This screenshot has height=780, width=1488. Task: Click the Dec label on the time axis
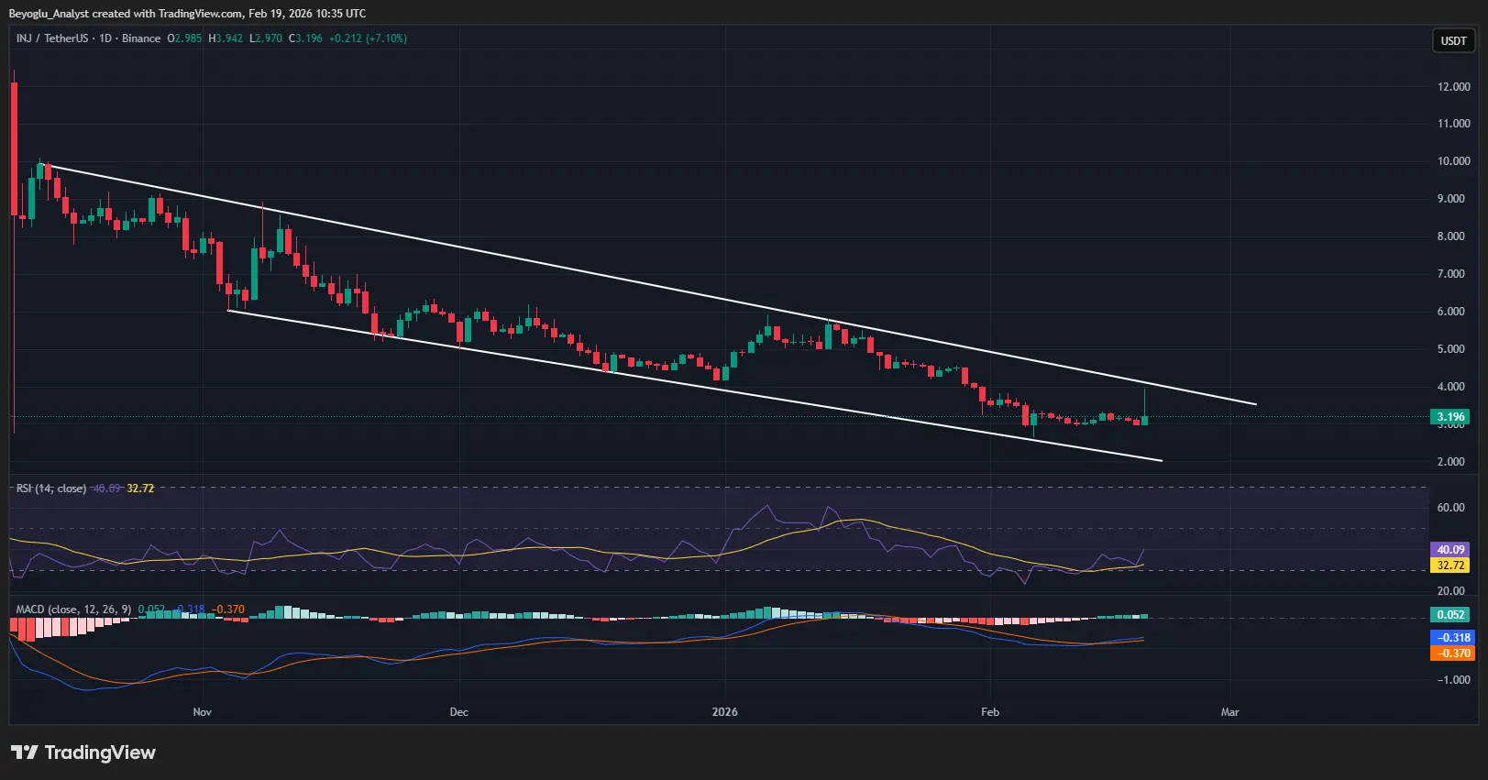pyautogui.click(x=459, y=712)
